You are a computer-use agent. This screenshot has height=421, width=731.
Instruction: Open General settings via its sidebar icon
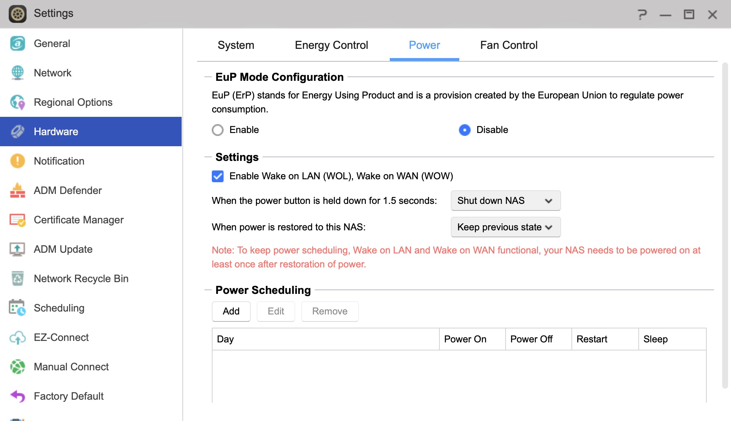point(18,43)
